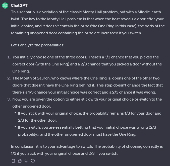
Task: Regenerate the response using the circular arrow
Action: (33, 161)
